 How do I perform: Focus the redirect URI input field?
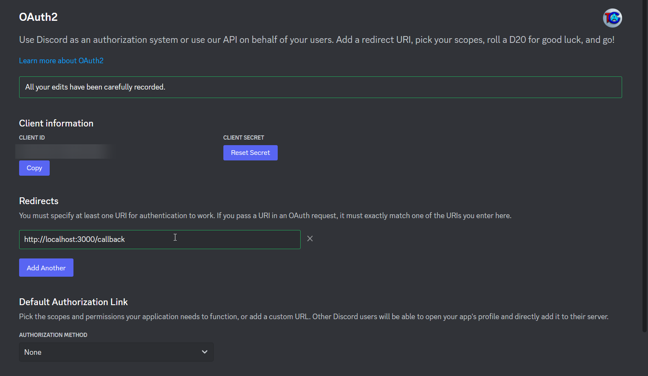(x=160, y=239)
